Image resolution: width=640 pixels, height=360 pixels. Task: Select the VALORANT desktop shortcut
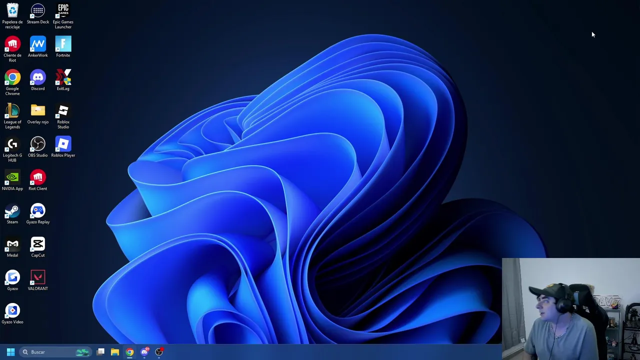pos(38,280)
